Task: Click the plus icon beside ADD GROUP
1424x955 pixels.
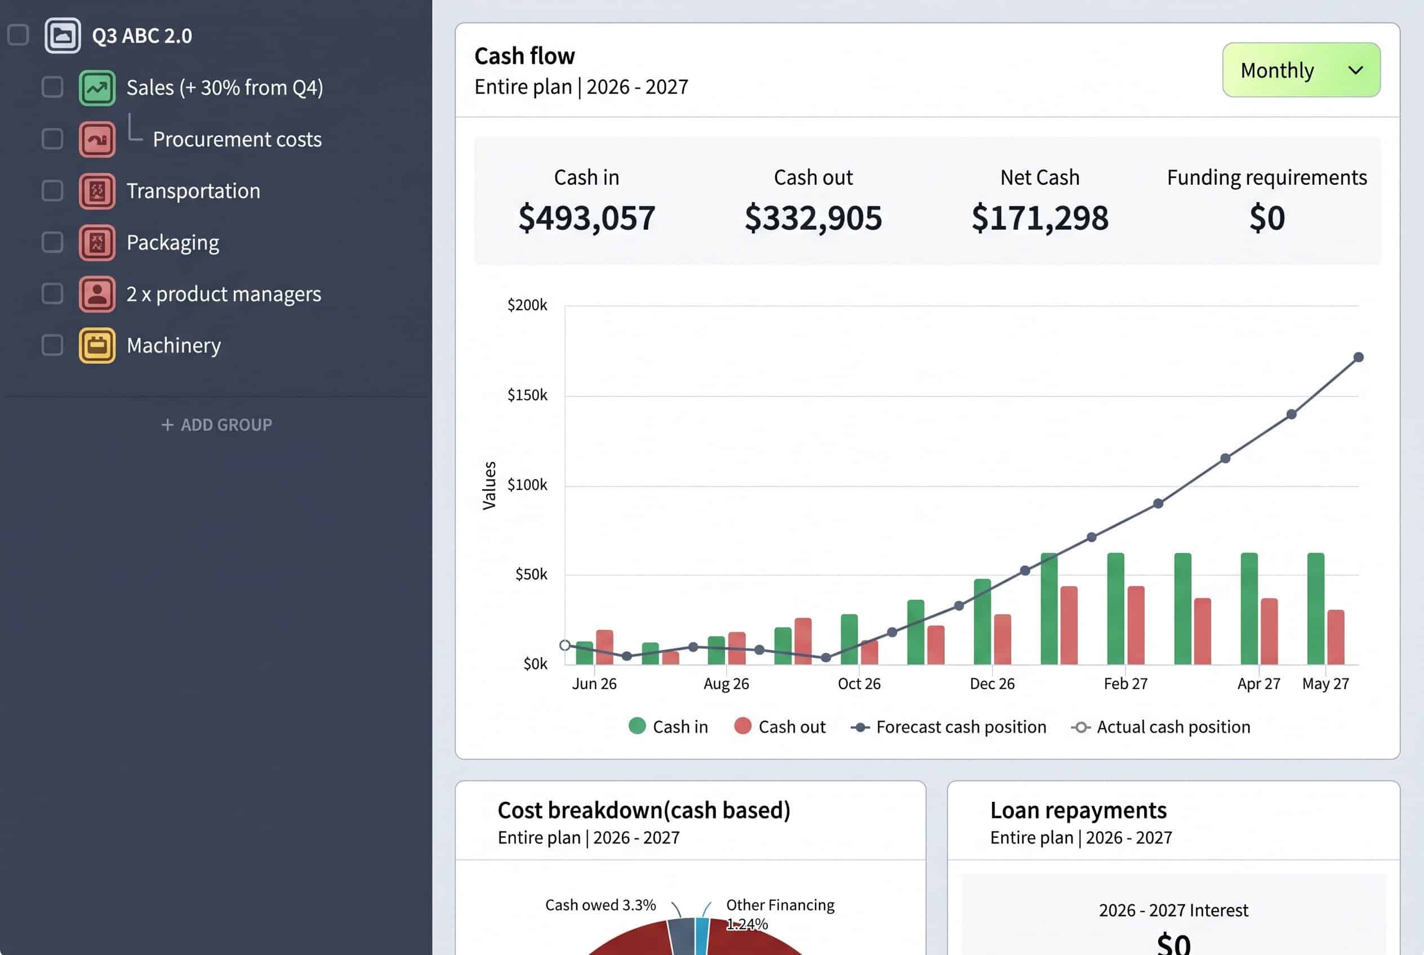Action: (x=167, y=425)
